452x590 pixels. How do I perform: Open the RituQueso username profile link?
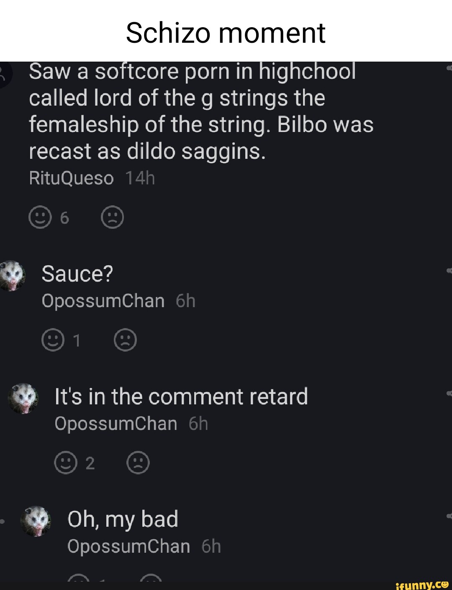point(71,179)
